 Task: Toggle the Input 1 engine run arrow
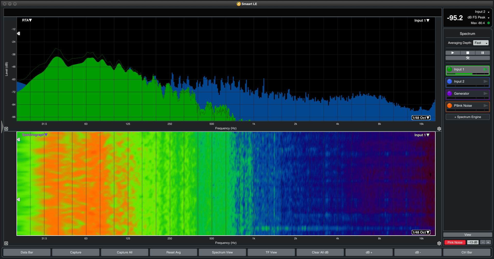coord(486,69)
